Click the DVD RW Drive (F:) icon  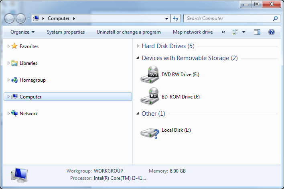pyautogui.click(x=150, y=74)
